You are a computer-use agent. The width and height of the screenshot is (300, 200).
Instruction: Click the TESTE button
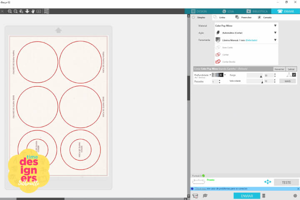click(x=286, y=182)
